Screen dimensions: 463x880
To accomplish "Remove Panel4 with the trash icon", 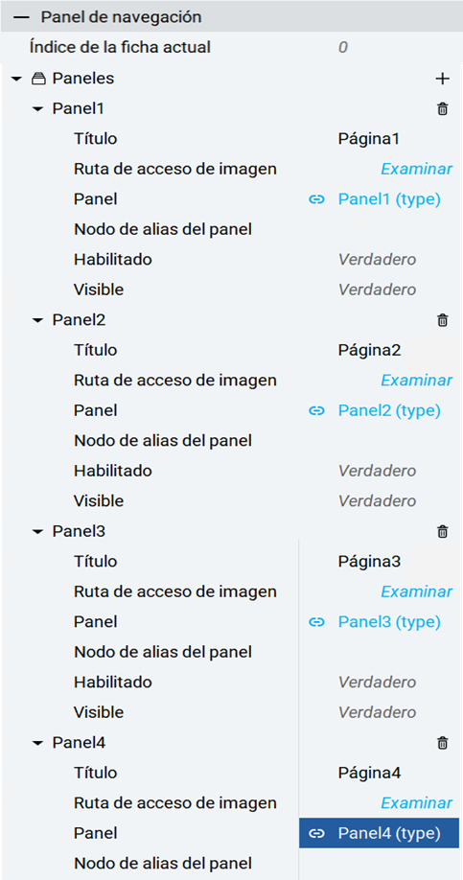I will click(x=442, y=743).
